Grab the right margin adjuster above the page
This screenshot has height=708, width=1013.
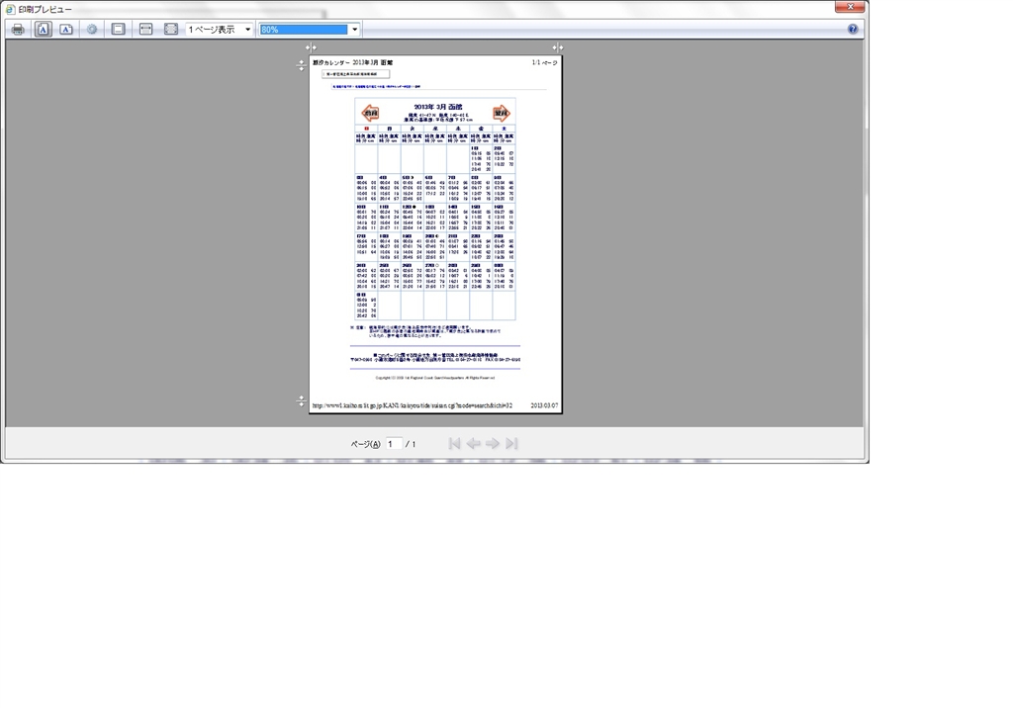tap(558, 47)
